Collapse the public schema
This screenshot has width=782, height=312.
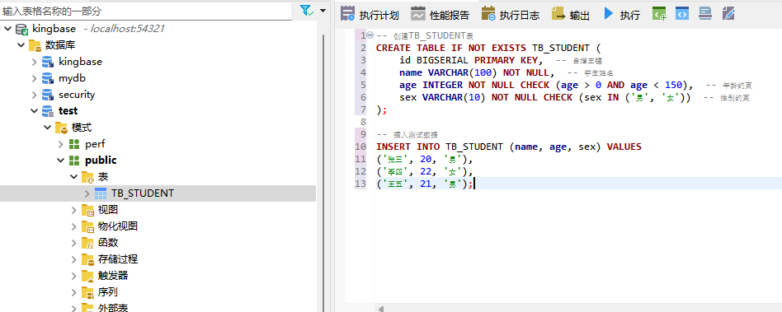click(x=61, y=161)
